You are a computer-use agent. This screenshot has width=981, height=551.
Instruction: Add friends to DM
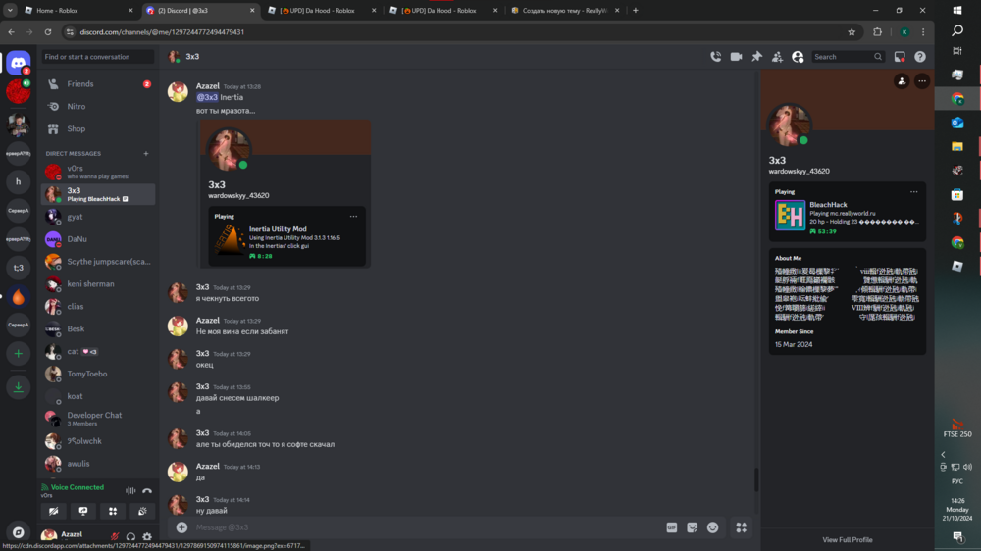tap(777, 56)
